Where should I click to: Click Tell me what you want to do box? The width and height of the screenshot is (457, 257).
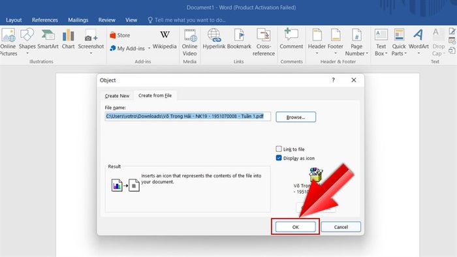tap(190, 20)
